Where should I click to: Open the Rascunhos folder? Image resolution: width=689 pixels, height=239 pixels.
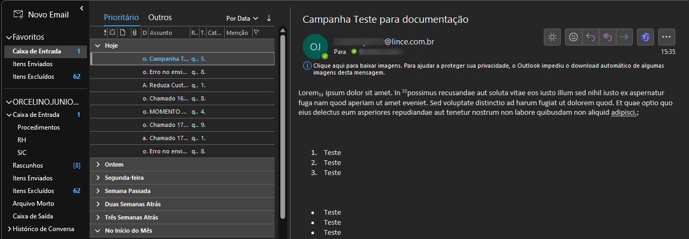pyautogui.click(x=28, y=166)
